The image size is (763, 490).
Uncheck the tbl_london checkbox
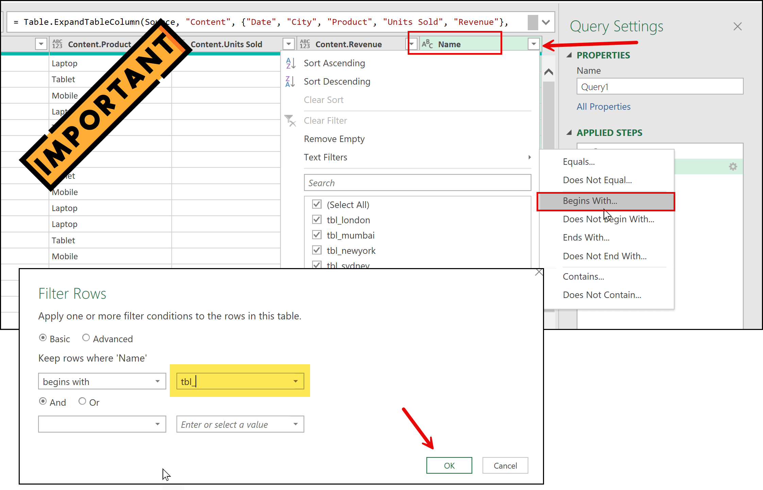(317, 220)
